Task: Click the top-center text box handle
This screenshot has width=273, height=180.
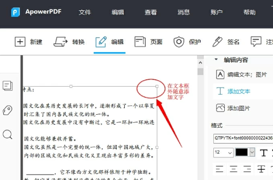Action: point(71,86)
